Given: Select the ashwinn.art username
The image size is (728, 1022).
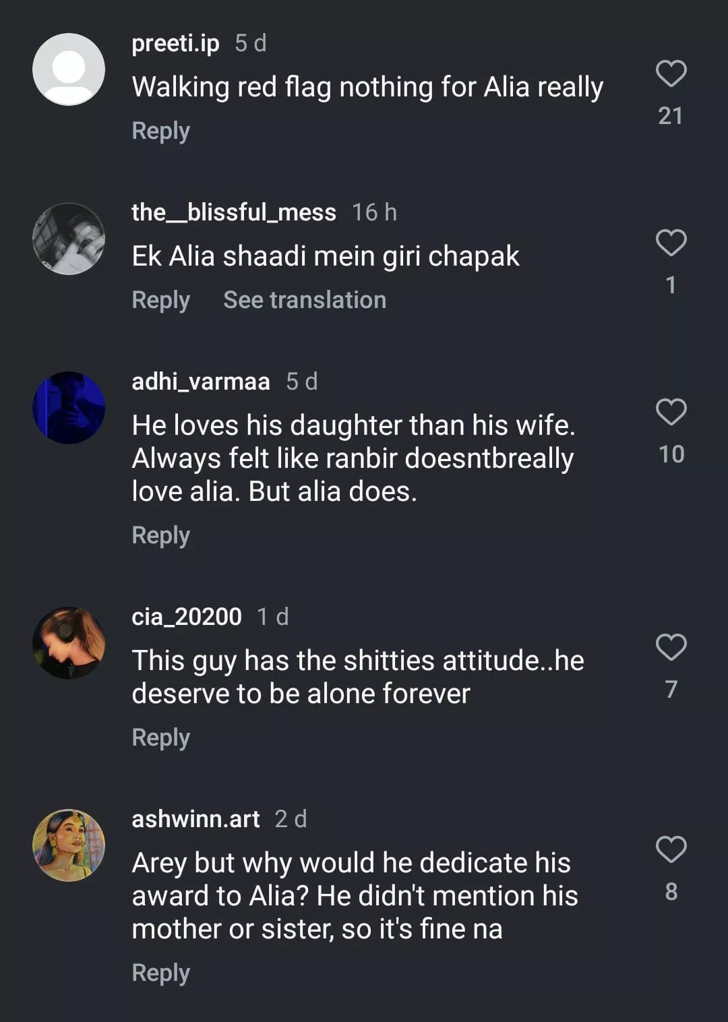Looking at the screenshot, I should [195, 819].
